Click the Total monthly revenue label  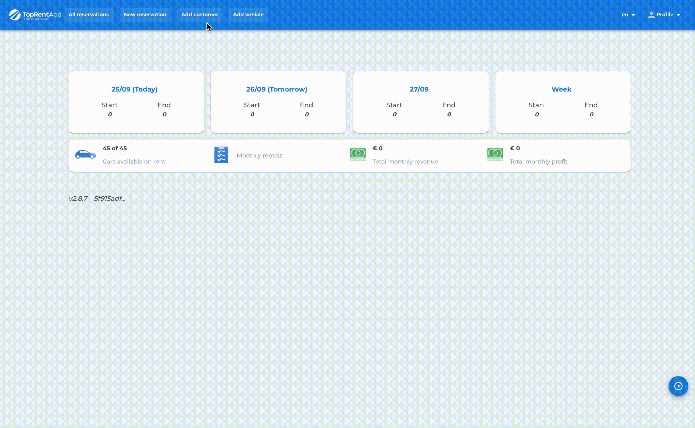[x=405, y=162]
